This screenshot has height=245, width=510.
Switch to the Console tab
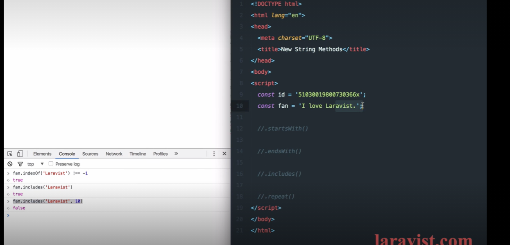pyautogui.click(x=67, y=154)
